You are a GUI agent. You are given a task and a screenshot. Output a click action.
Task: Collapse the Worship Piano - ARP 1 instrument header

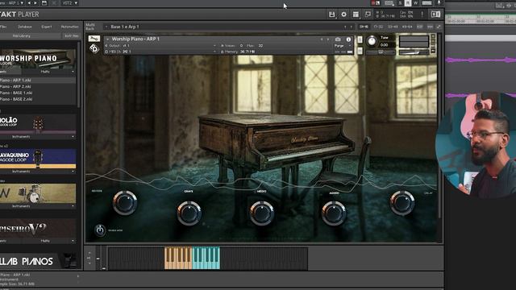(x=107, y=39)
